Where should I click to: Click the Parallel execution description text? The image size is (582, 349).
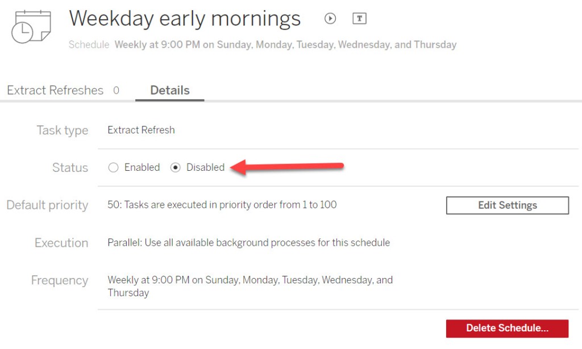click(248, 242)
